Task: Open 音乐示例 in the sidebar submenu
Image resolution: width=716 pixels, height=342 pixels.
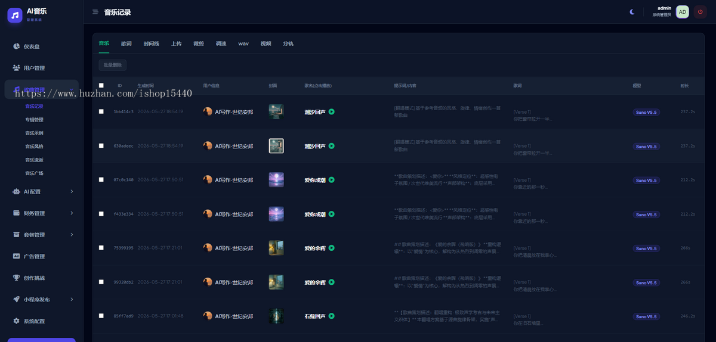Action: (x=34, y=133)
